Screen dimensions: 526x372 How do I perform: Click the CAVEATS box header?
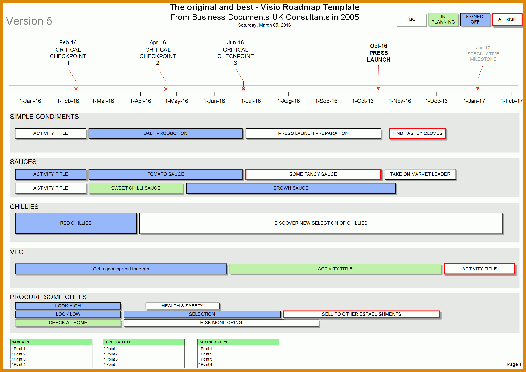point(51,342)
